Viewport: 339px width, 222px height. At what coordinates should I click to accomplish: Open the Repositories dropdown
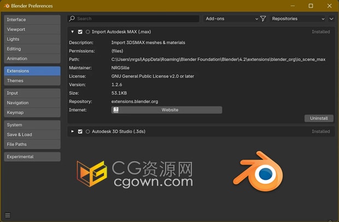click(x=298, y=19)
